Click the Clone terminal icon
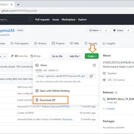 click(x=37, y=65)
